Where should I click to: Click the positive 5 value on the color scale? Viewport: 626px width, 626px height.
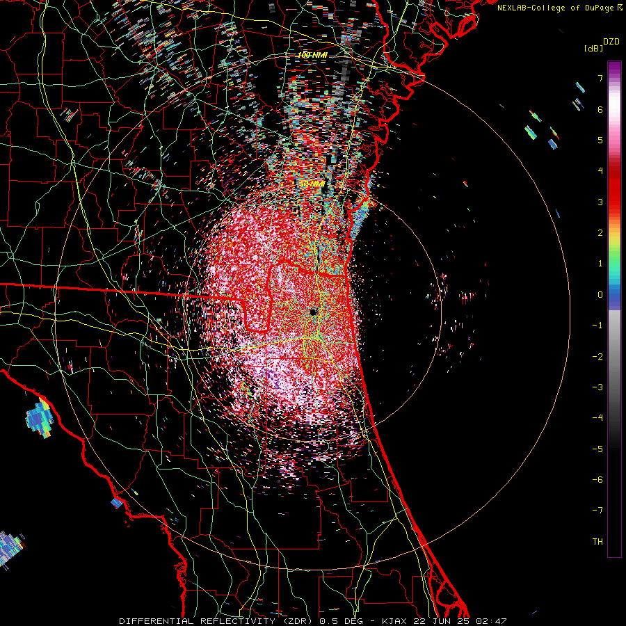click(x=600, y=140)
